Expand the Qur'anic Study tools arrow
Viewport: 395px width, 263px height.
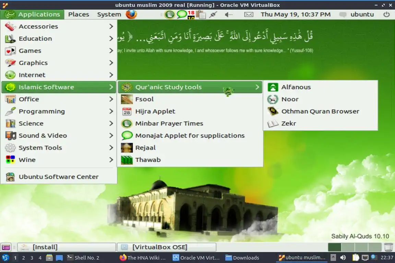(257, 87)
